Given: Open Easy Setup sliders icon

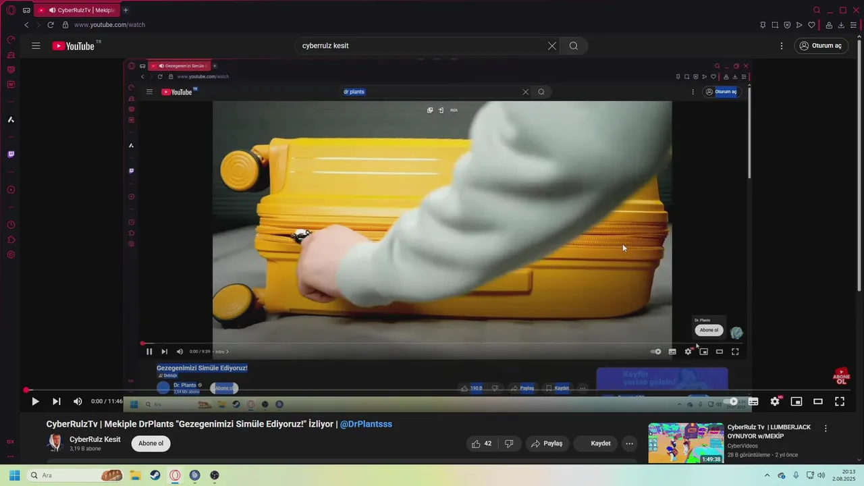Looking at the screenshot, I should click(853, 25).
